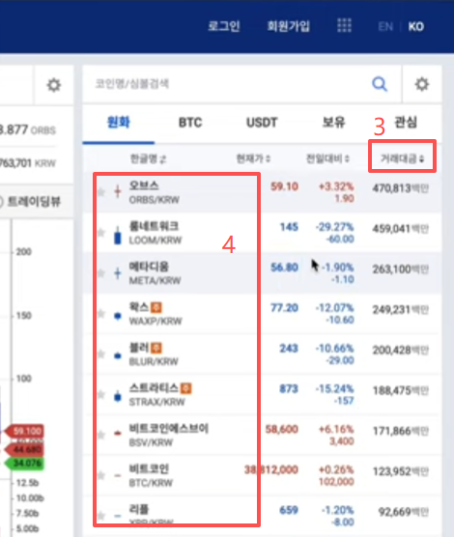Favorite STRAX/KRW with star icon

(100, 394)
